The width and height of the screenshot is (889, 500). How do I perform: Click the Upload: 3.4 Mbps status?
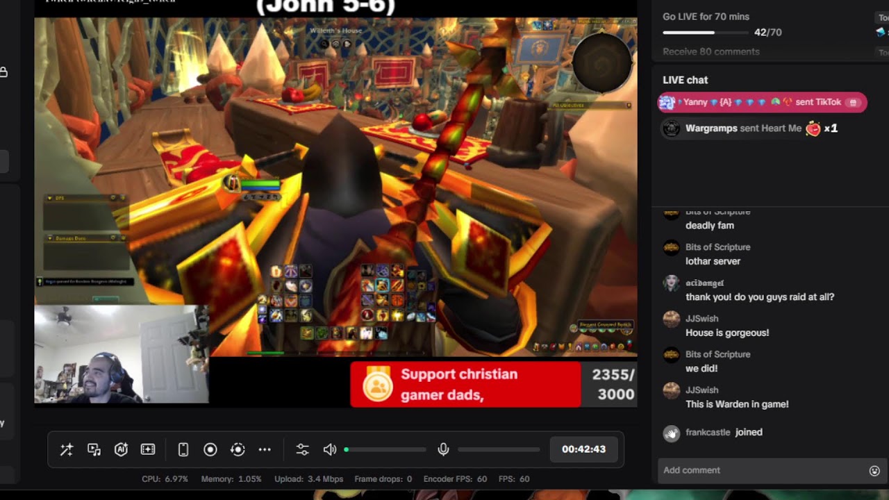pyautogui.click(x=309, y=479)
